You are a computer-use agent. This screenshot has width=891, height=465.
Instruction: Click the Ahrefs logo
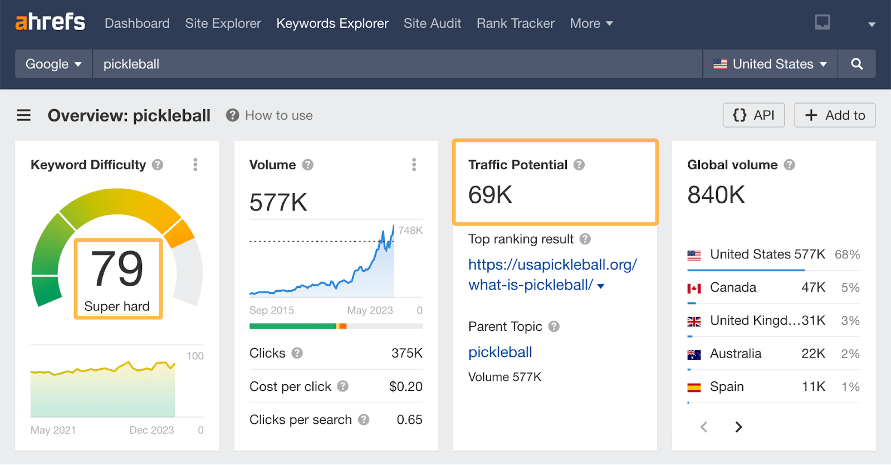pyautogui.click(x=50, y=22)
